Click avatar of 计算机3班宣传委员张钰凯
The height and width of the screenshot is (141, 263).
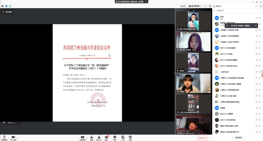tap(217, 102)
